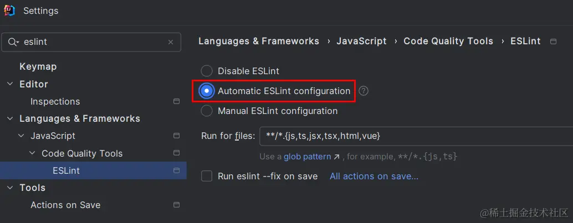The height and width of the screenshot is (223, 573).
Task: Open search history magnifier dropdown
Action: (x=13, y=42)
